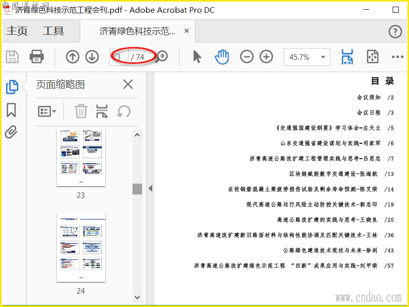Toggle Page Thumbnails panel icon in sidebar
The width and height of the screenshot is (409, 307).
tap(12, 87)
